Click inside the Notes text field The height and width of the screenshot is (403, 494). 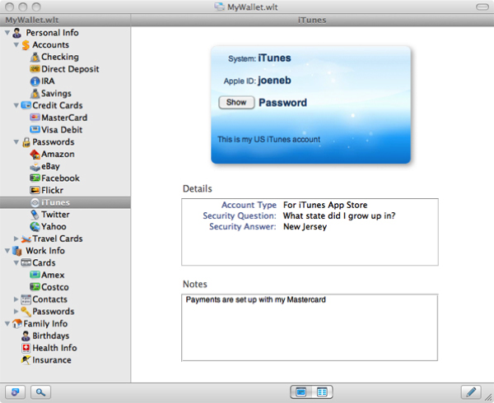pyautogui.click(x=310, y=327)
